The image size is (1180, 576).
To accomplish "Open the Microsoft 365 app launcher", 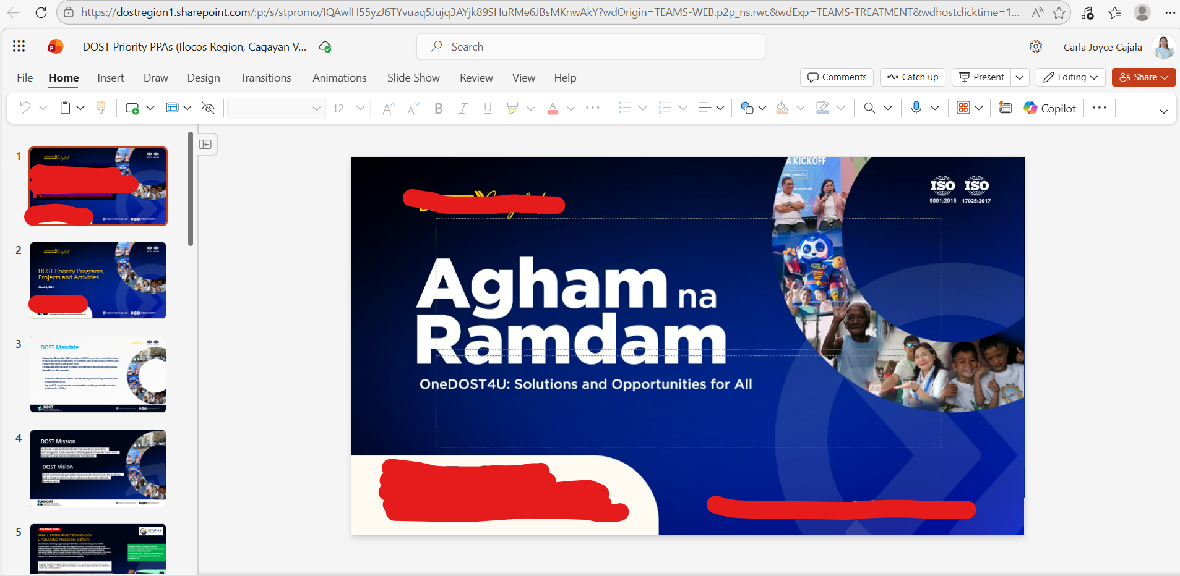I will click(19, 46).
